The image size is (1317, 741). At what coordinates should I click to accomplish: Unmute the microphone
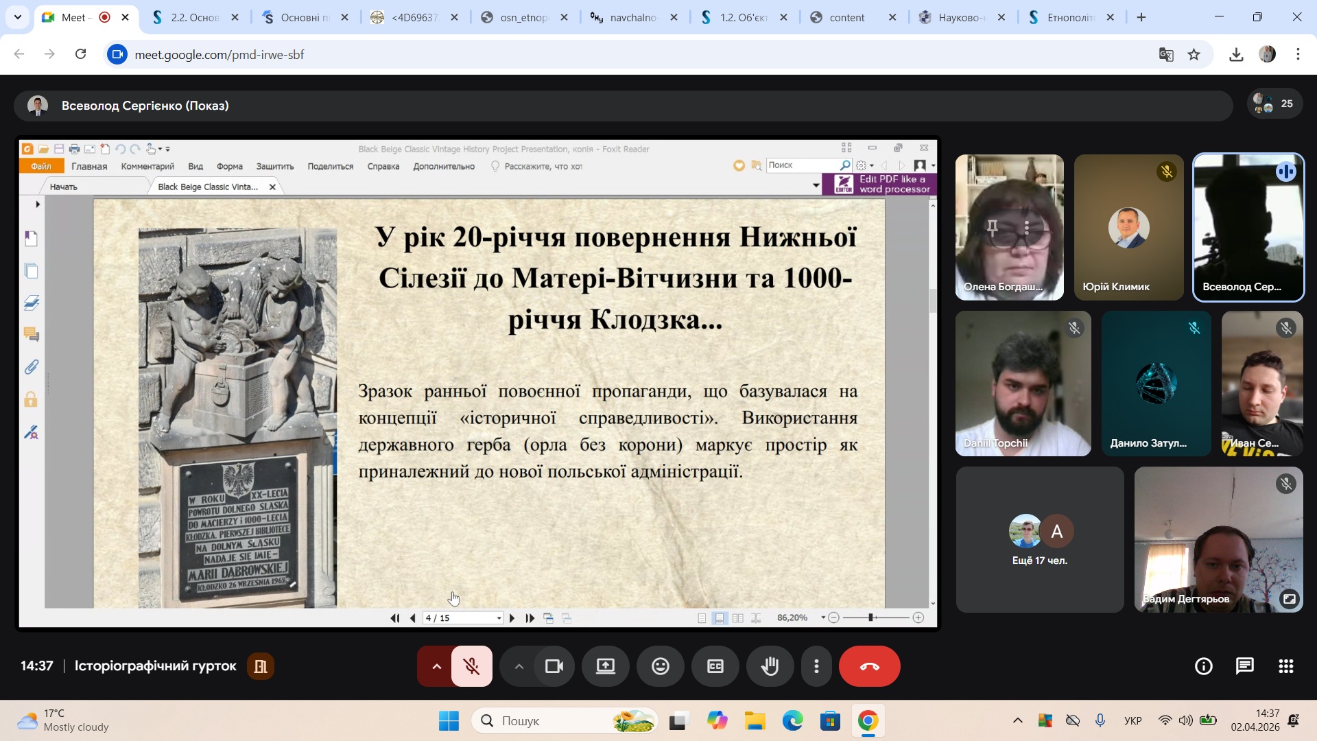pyautogui.click(x=471, y=666)
